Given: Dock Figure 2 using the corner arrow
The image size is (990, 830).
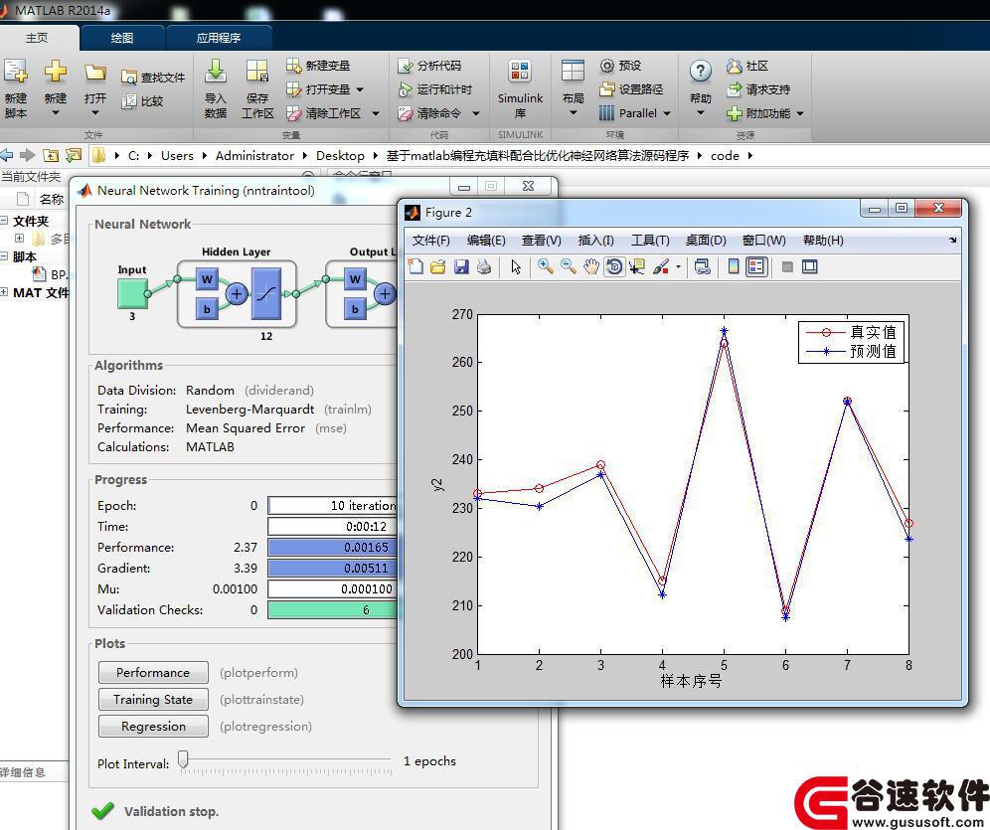Looking at the screenshot, I should click(953, 240).
